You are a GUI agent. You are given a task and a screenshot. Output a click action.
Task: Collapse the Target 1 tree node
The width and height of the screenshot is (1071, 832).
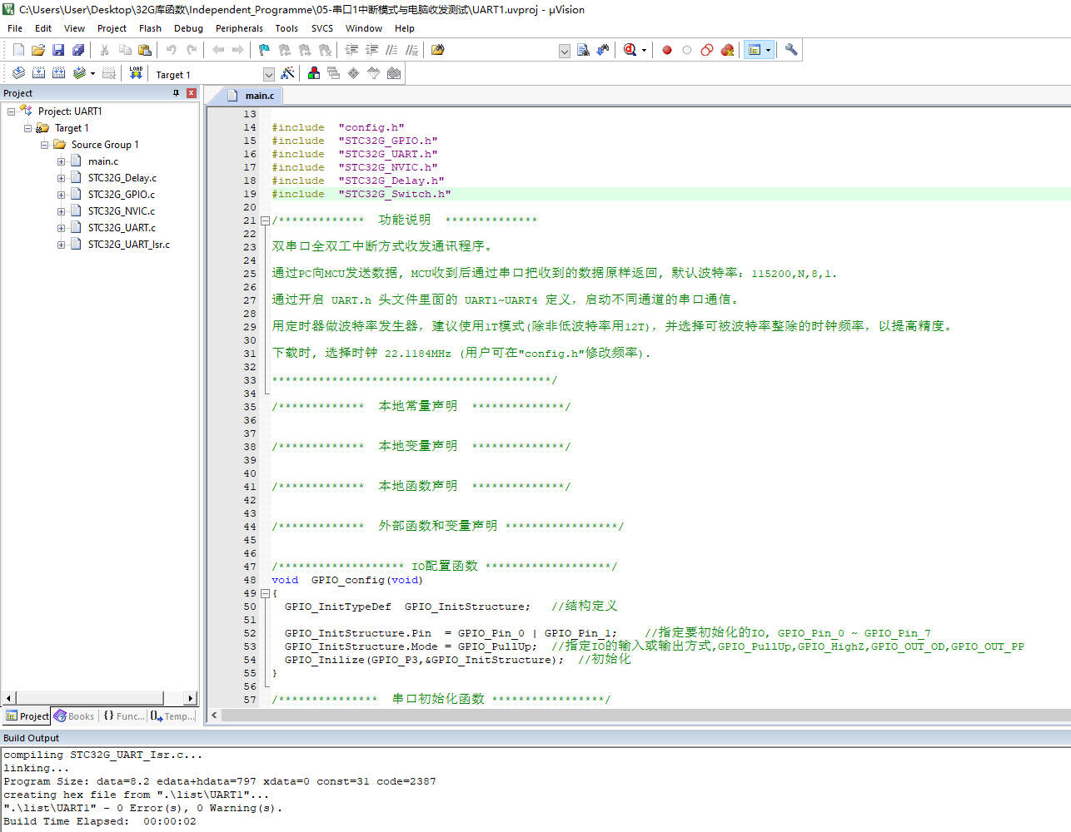27,128
